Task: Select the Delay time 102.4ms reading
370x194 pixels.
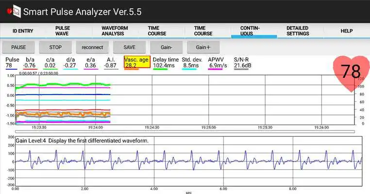Action: pos(166,63)
